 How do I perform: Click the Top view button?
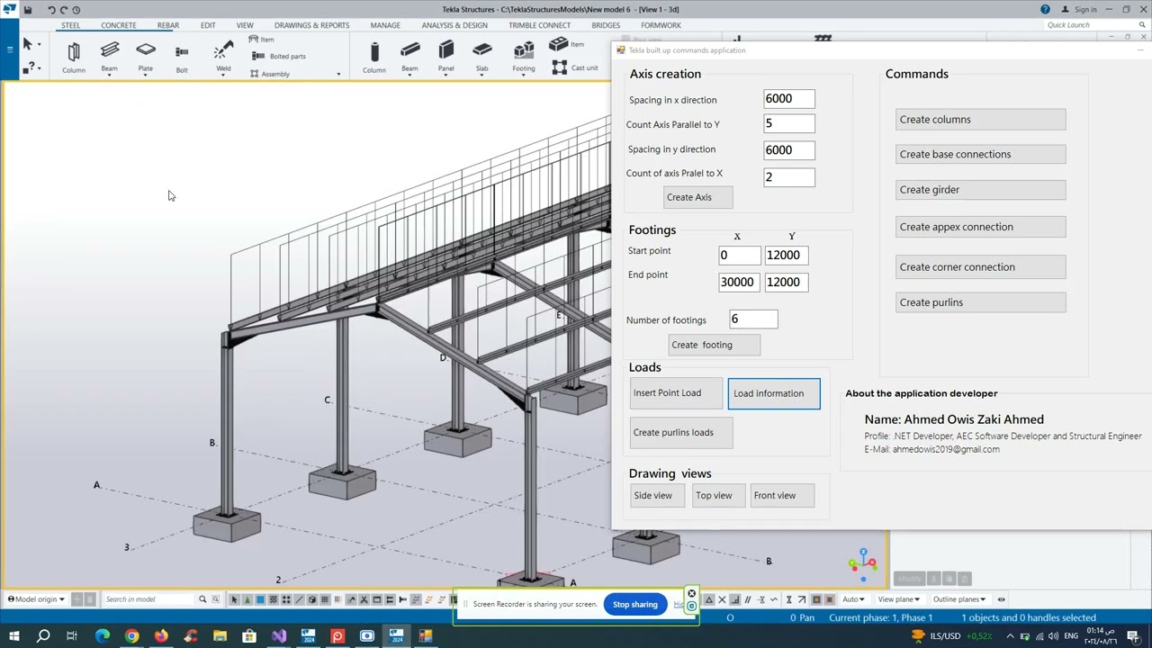click(x=719, y=495)
